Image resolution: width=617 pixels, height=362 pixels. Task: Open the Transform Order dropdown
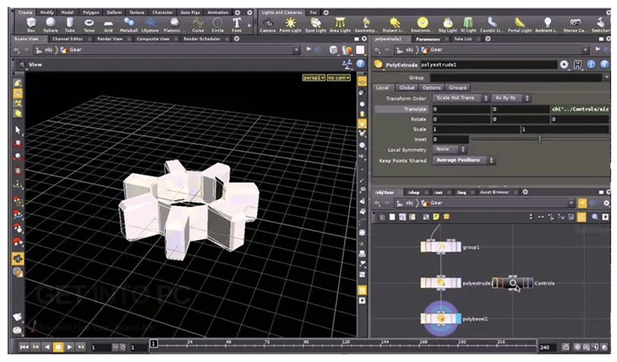(461, 98)
